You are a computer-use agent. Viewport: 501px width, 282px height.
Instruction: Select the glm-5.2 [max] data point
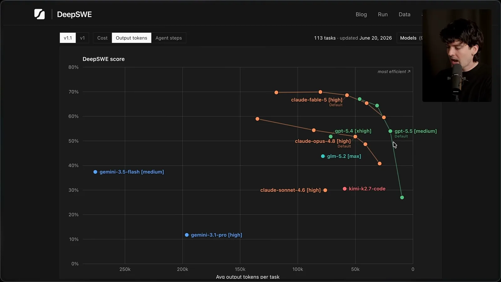click(x=323, y=156)
